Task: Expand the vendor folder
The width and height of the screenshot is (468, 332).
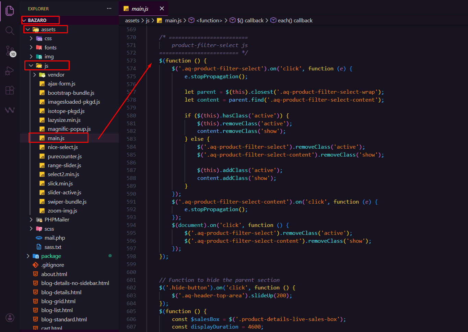Action: pos(35,75)
